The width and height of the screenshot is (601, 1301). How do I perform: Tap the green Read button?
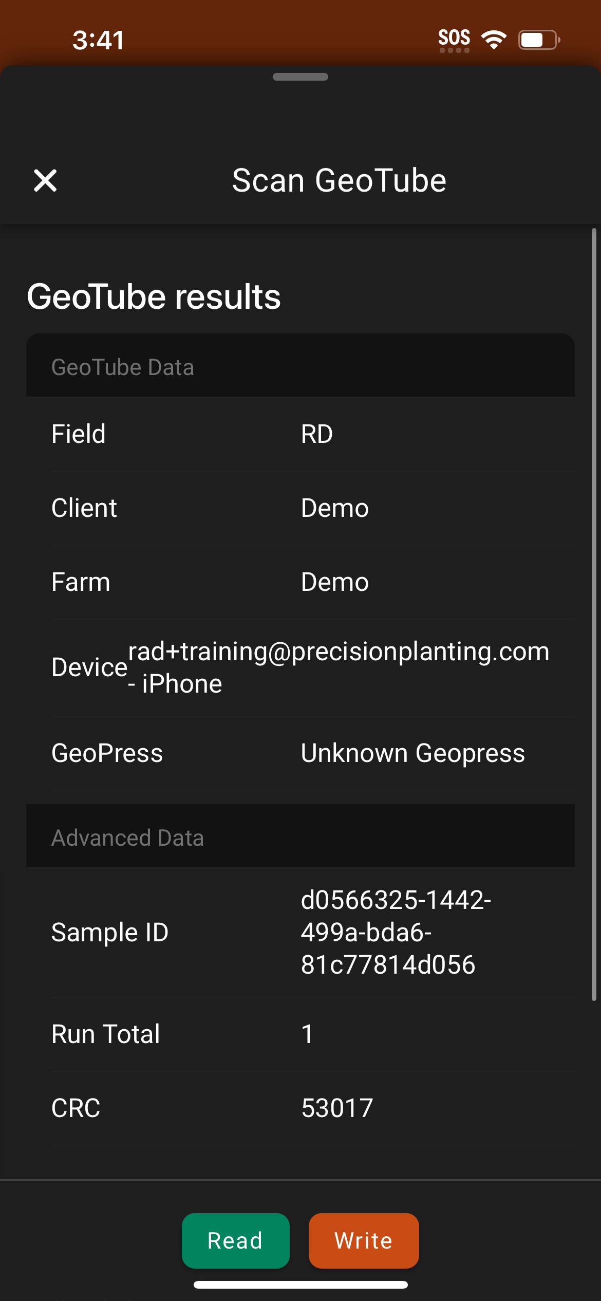[235, 1240]
